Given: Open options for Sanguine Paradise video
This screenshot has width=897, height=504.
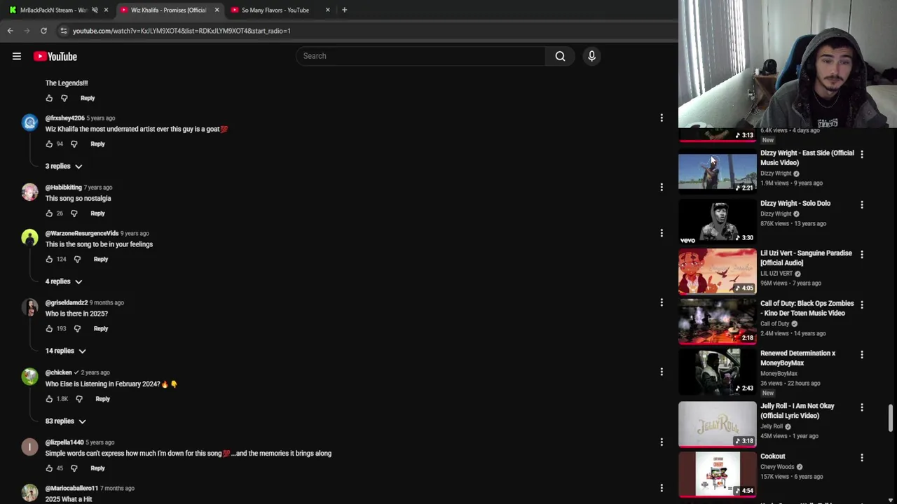Looking at the screenshot, I should (x=862, y=254).
